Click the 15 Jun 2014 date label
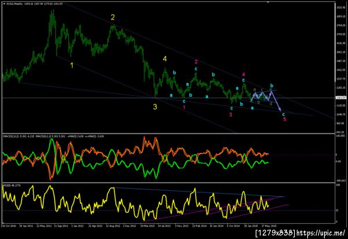Viewport: 348px width, 239px height. point(216,226)
